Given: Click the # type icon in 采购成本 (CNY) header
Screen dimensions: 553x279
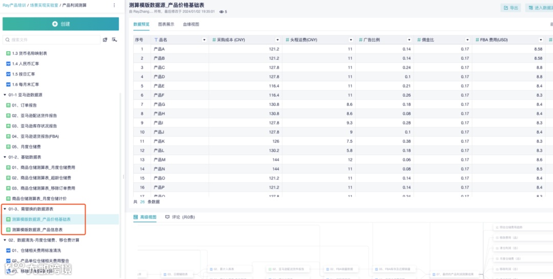Looking at the screenshot, I should [214, 40].
